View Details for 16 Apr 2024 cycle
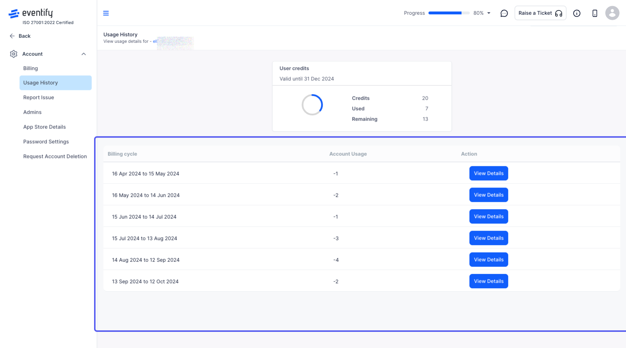 pos(489,173)
